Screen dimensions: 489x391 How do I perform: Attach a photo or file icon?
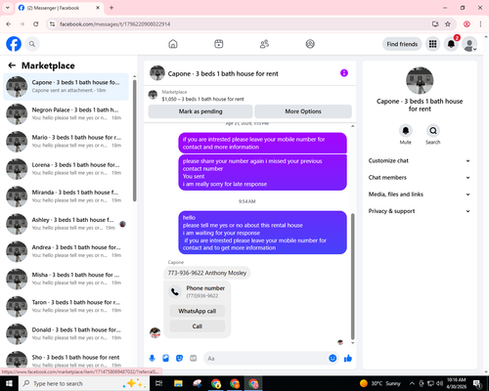(165, 359)
